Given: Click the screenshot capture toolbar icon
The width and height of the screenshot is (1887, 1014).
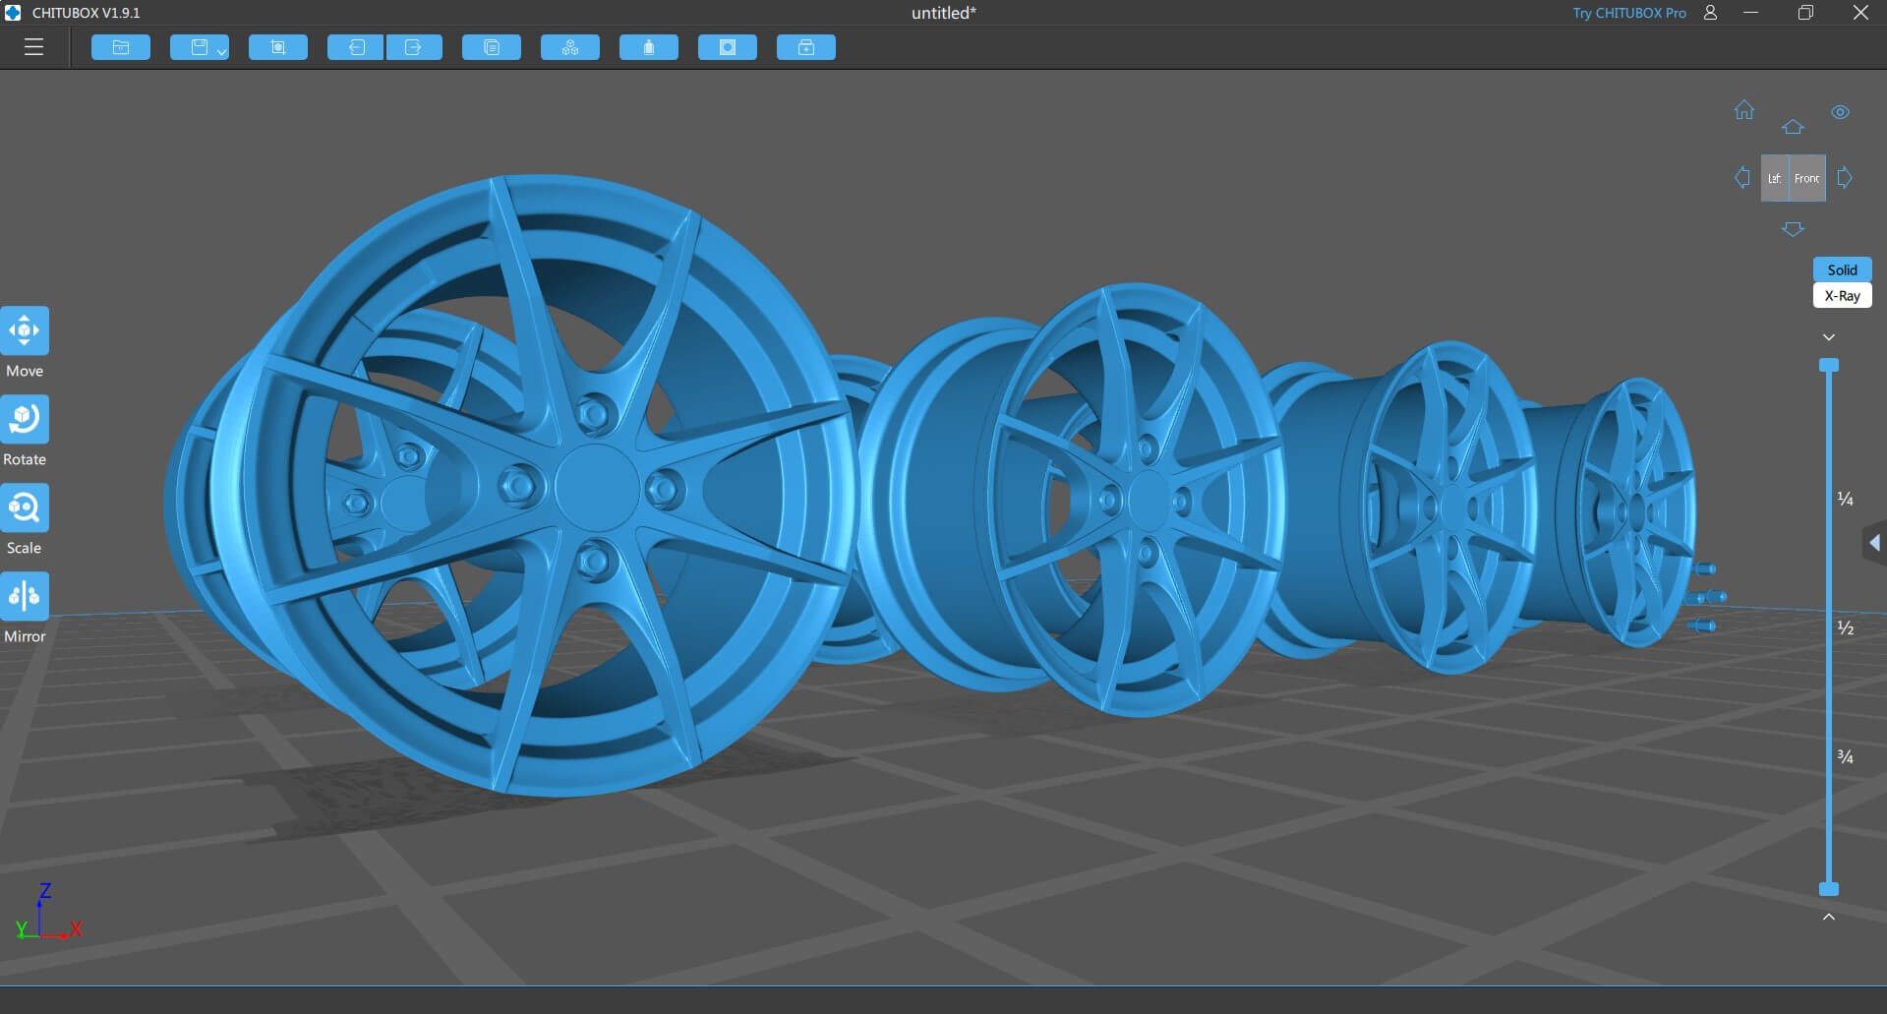Looking at the screenshot, I should [x=278, y=47].
